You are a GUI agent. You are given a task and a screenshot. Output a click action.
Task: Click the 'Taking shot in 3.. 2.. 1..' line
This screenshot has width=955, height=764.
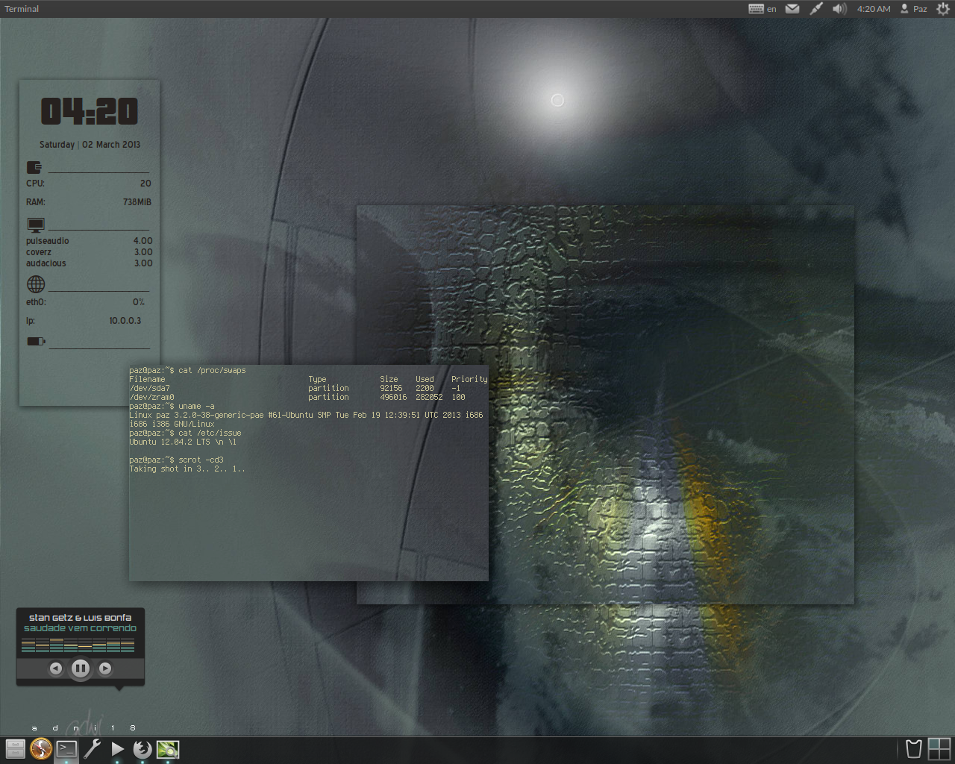[187, 469]
